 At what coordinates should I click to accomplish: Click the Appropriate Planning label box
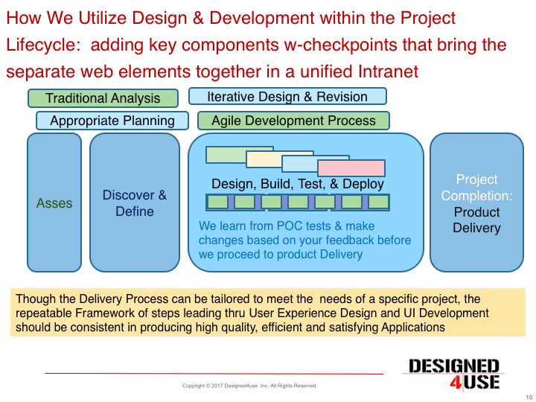pyautogui.click(x=112, y=121)
